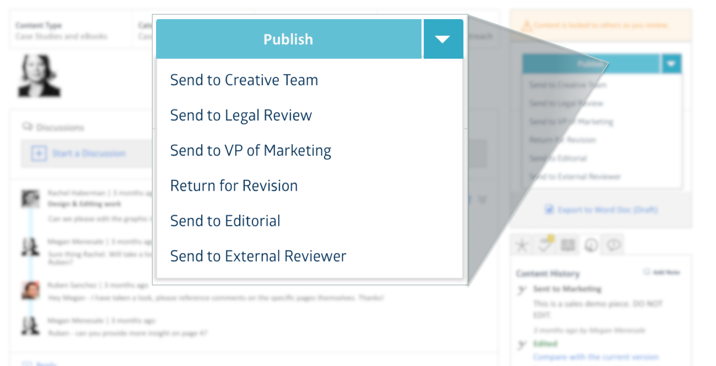Open the speech bubble comments icon tab
The image size is (716, 366).
614,245
